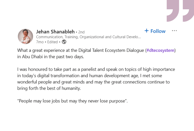Open the Jehan Shanableh name link

55,31
